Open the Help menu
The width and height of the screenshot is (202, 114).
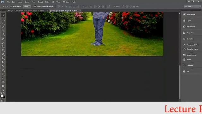(74, 2)
